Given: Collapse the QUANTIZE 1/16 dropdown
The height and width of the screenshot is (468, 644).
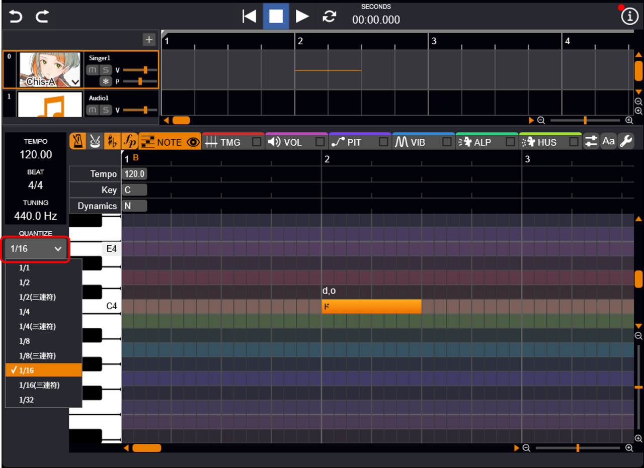Looking at the screenshot, I should [x=36, y=249].
